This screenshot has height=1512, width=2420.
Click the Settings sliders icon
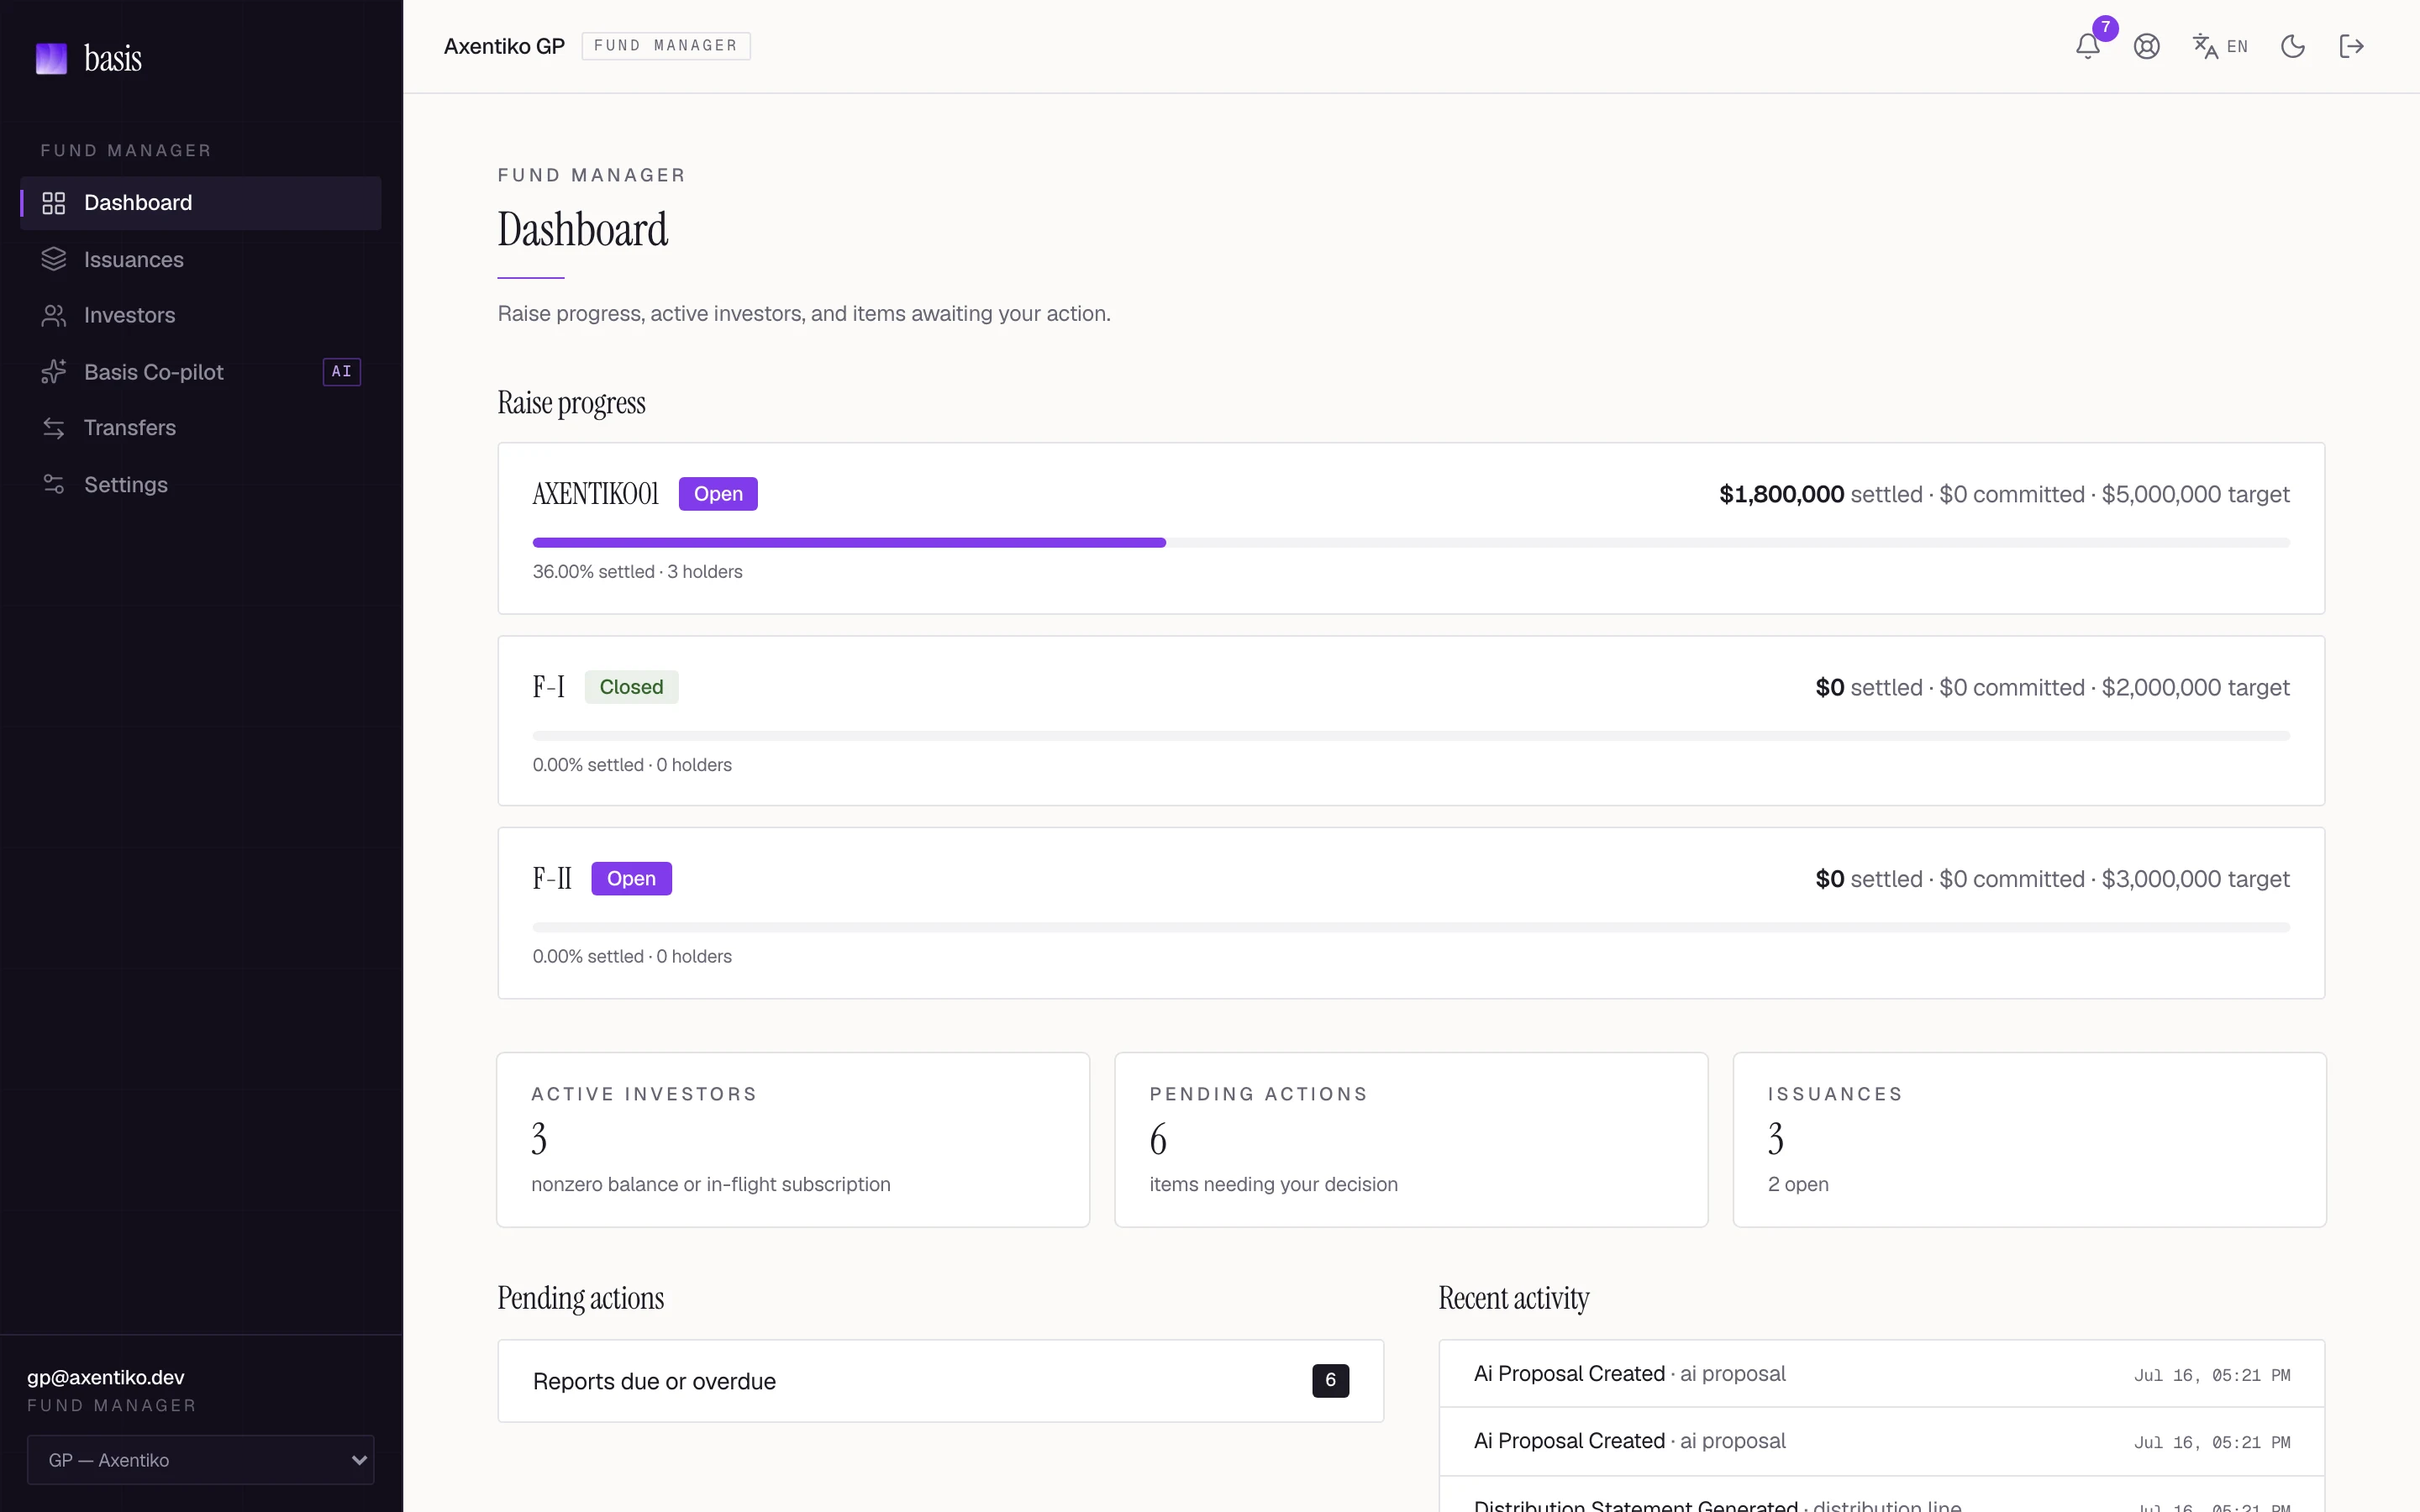pyautogui.click(x=54, y=484)
